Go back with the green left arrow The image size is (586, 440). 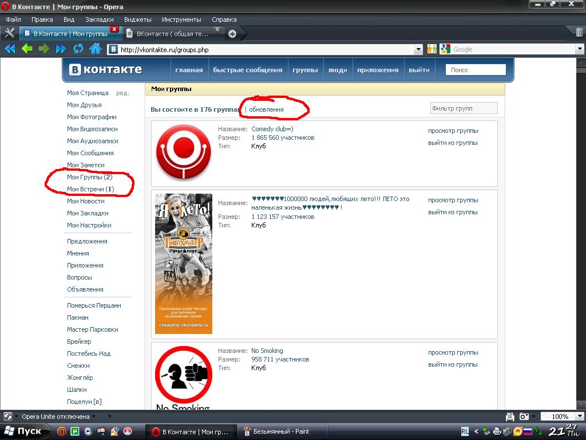pyautogui.click(x=26, y=49)
